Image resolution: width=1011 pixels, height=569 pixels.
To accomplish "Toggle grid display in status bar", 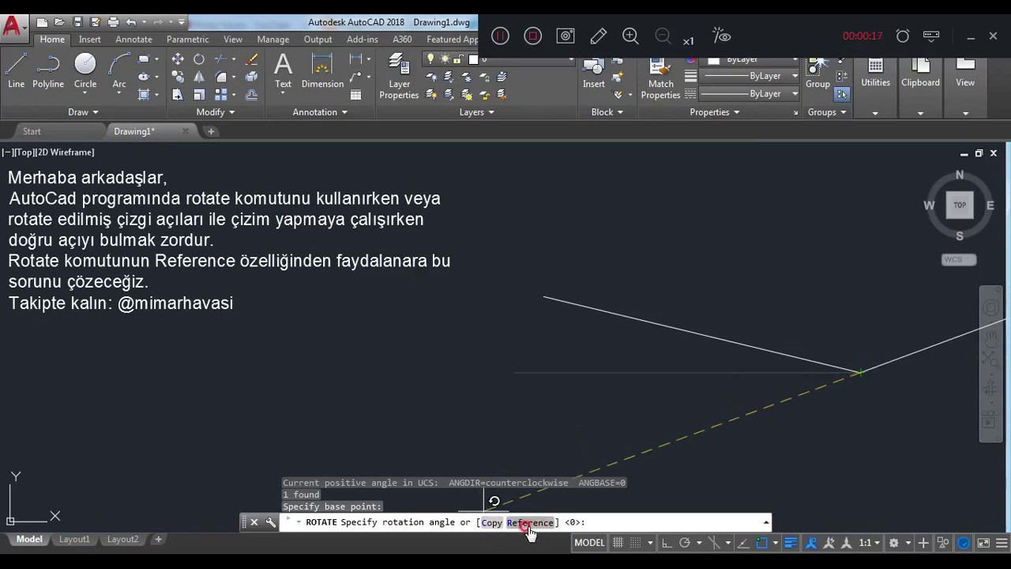I will tap(618, 543).
